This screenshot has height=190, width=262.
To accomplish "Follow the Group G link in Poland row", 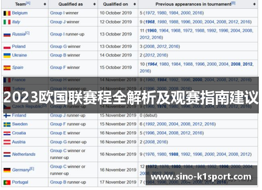I will tap(58, 46).
